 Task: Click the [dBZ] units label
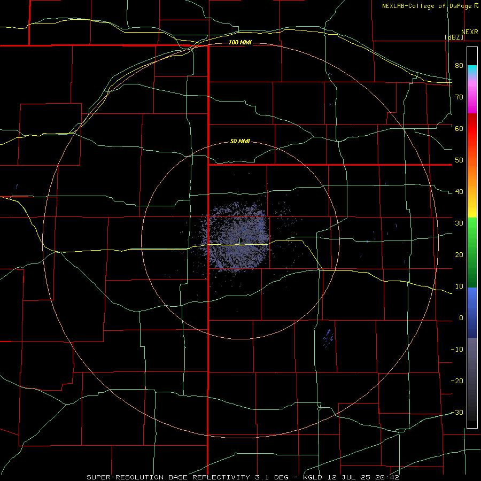tap(454, 37)
